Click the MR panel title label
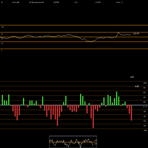The height and width of the screenshot is (148, 148). [x=132, y=77]
